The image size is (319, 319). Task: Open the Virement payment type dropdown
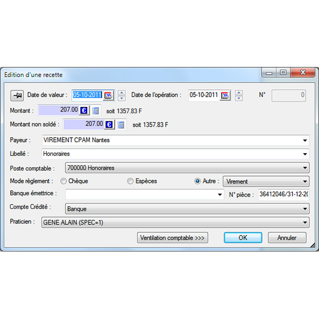305,182
